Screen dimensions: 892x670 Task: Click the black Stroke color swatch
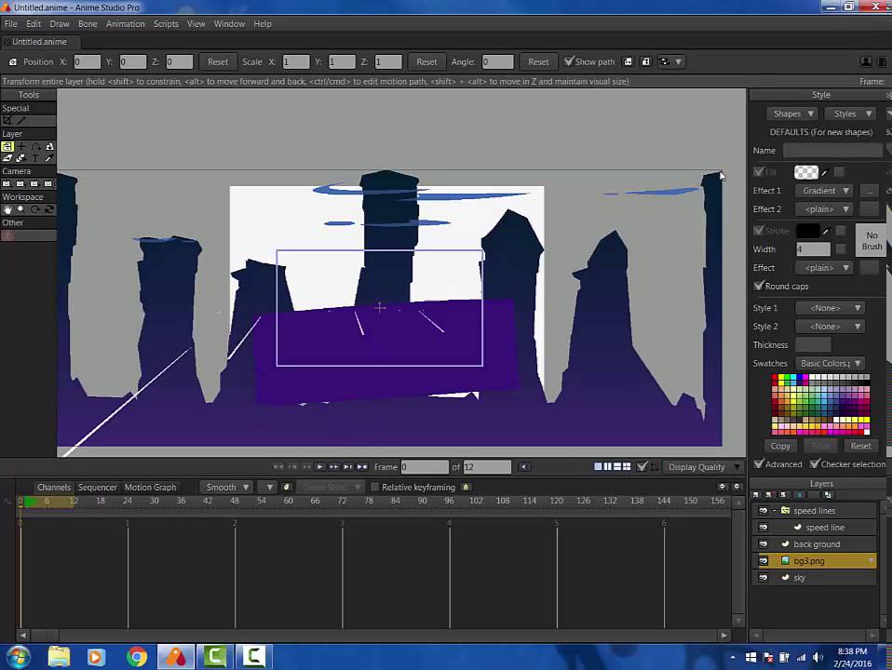coord(808,231)
